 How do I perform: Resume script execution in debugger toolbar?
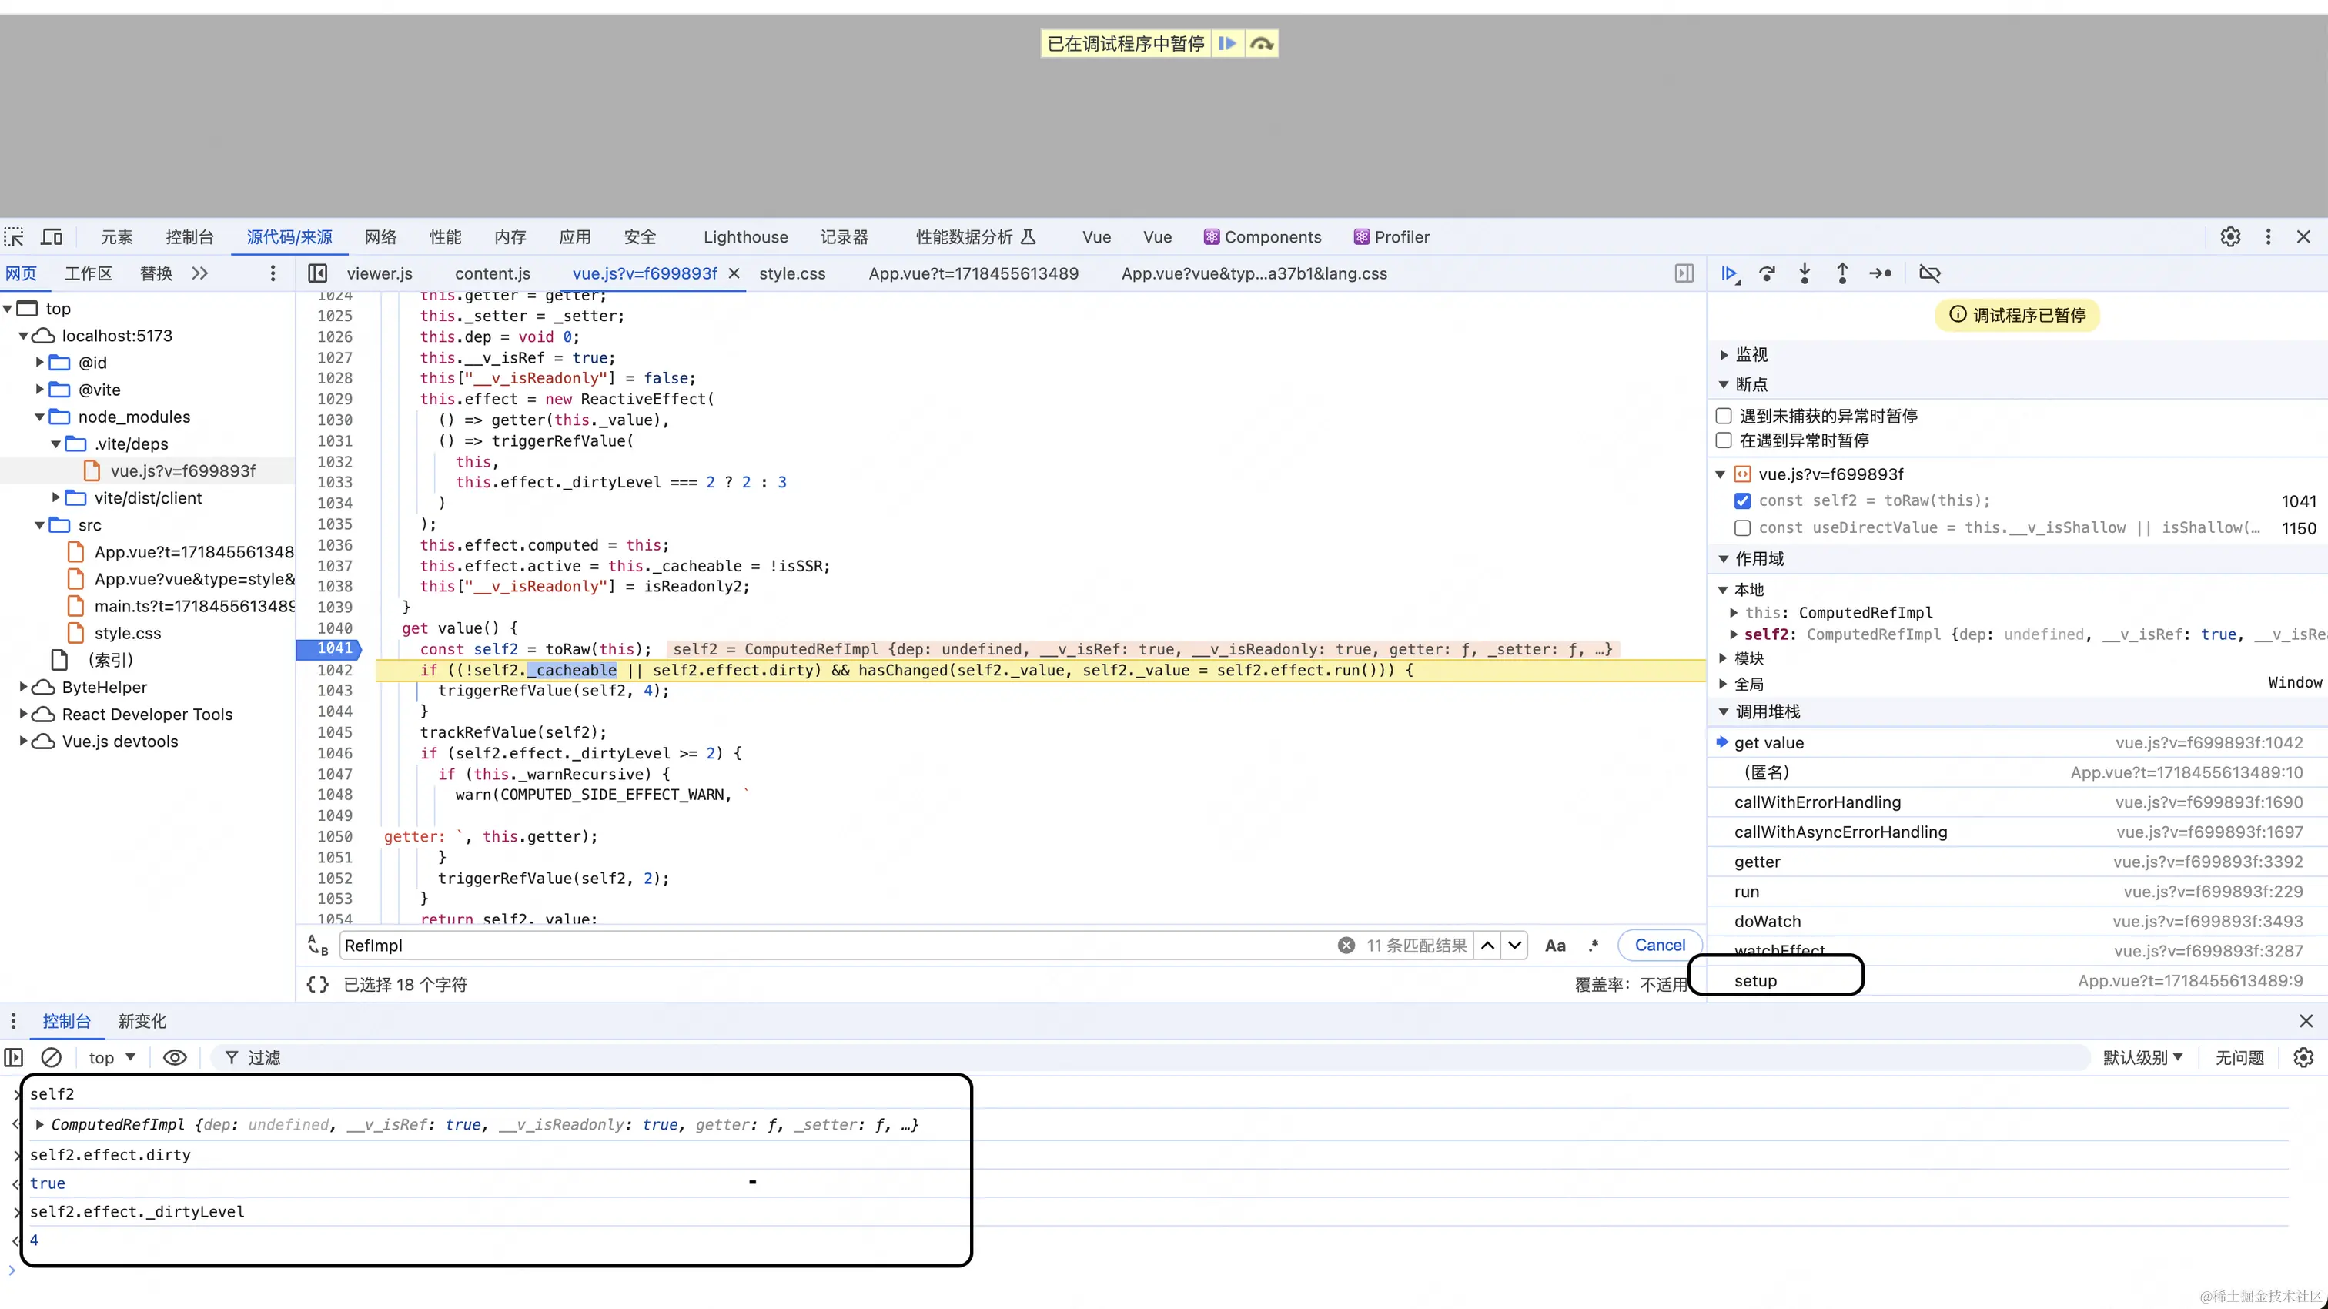pyautogui.click(x=1729, y=274)
